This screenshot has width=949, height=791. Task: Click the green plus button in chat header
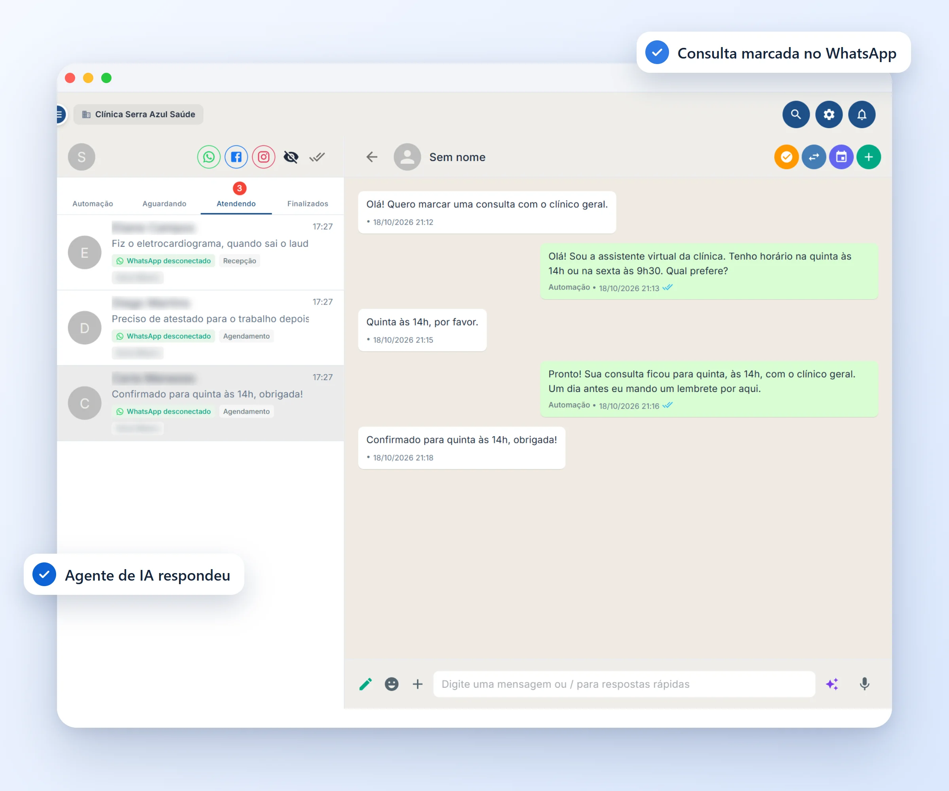pyautogui.click(x=869, y=157)
